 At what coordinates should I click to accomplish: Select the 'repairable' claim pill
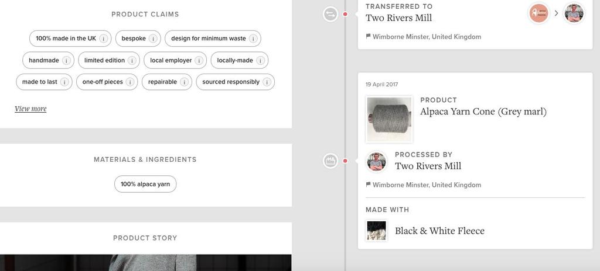[x=167, y=82]
